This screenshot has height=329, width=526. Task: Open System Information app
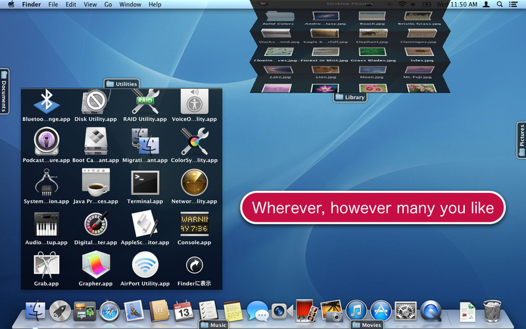pos(46,183)
